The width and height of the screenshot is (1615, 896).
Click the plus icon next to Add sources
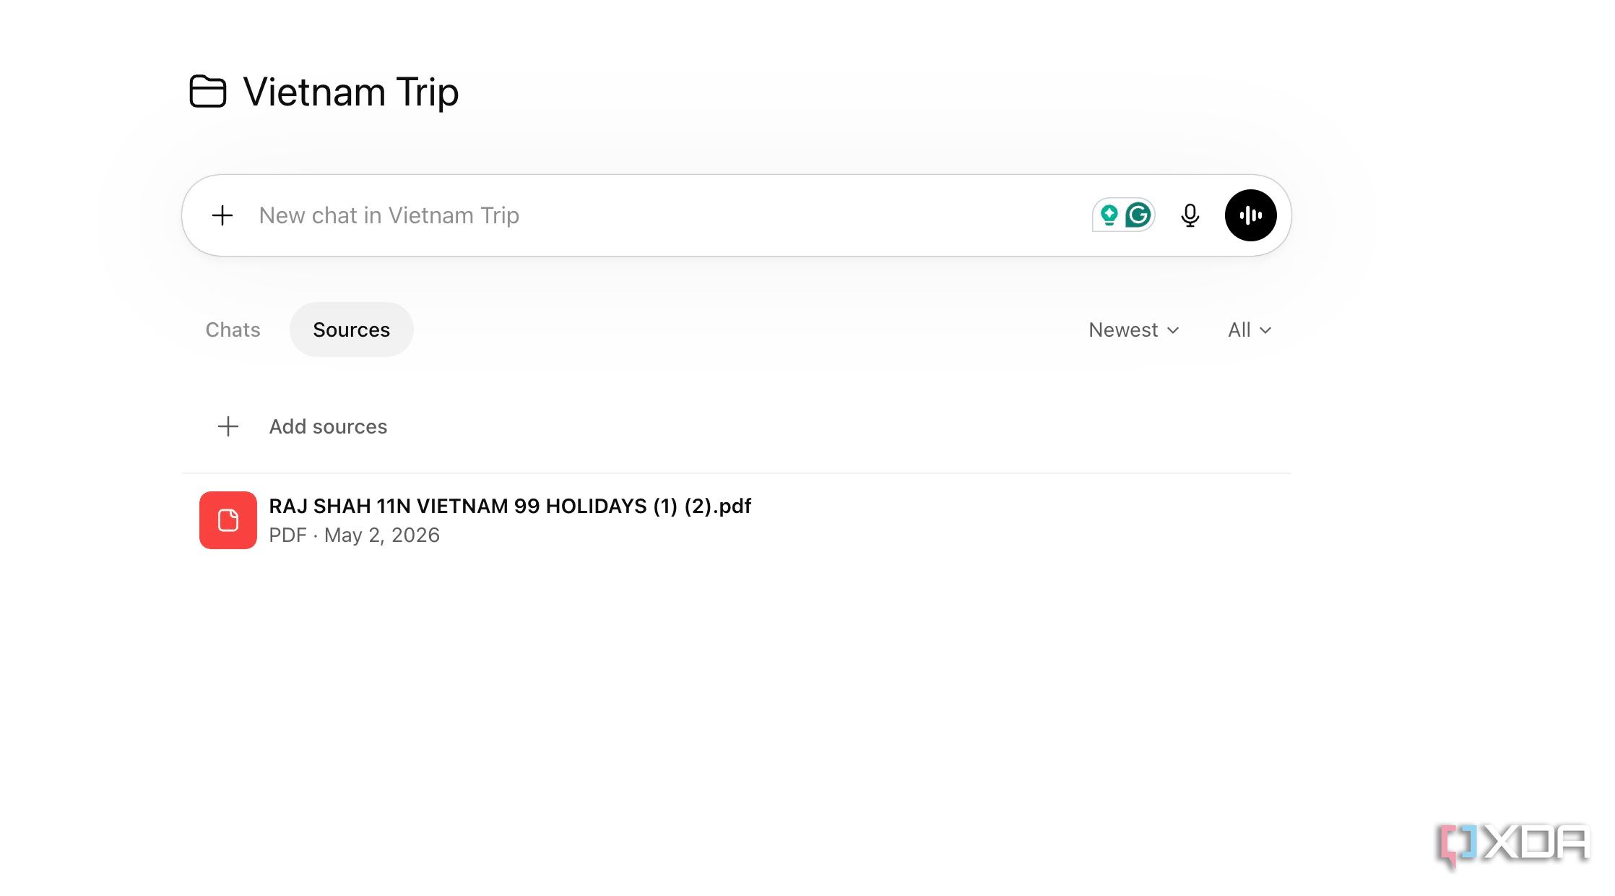[x=228, y=426]
